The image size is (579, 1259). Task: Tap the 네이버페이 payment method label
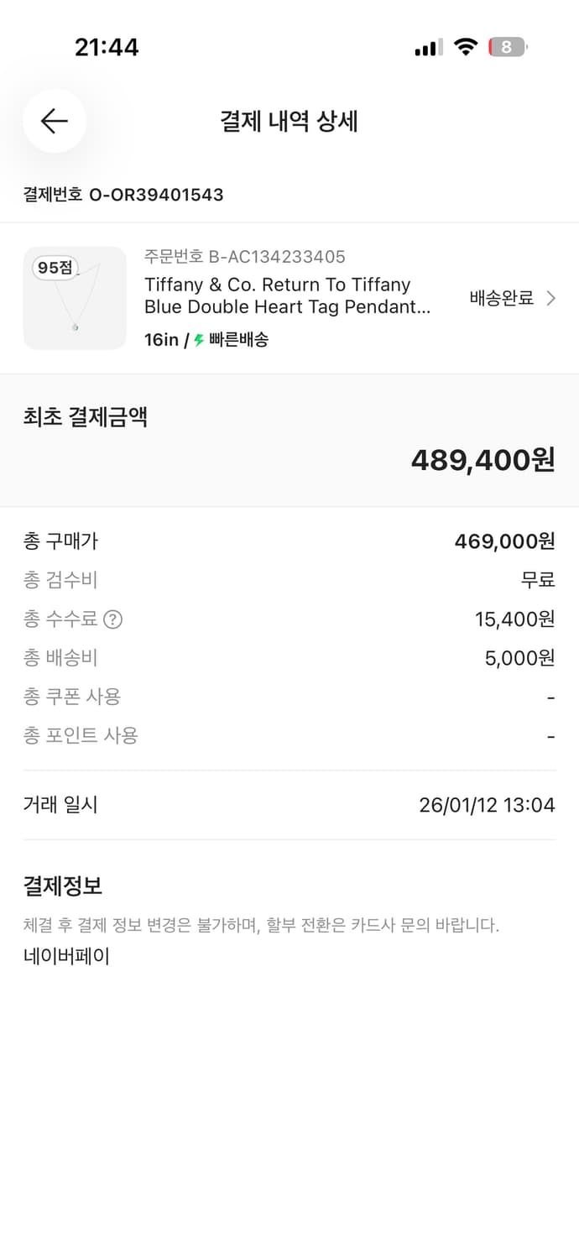click(68, 955)
